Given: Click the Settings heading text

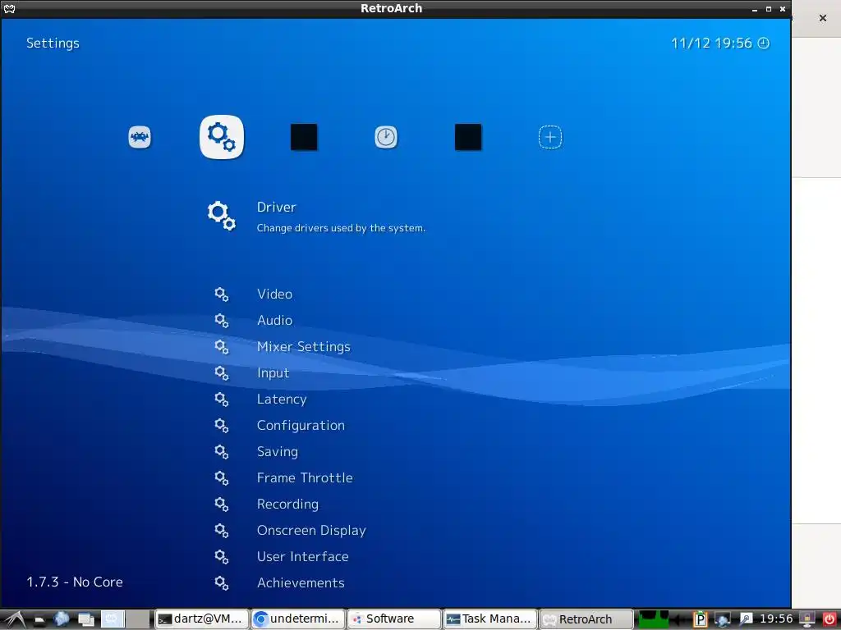Looking at the screenshot, I should tap(53, 43).
